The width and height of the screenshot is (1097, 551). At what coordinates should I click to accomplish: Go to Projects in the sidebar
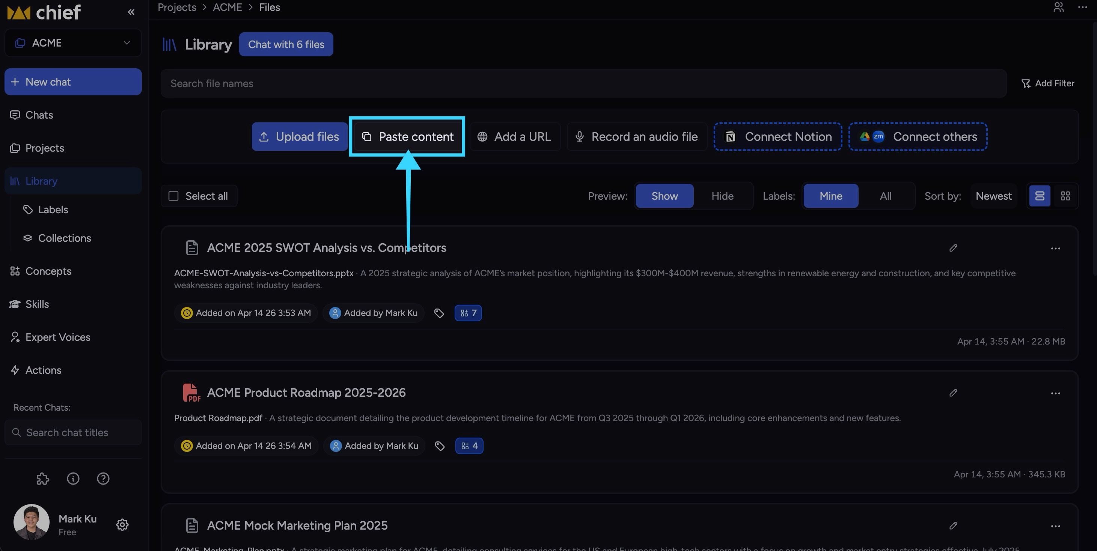73,148
